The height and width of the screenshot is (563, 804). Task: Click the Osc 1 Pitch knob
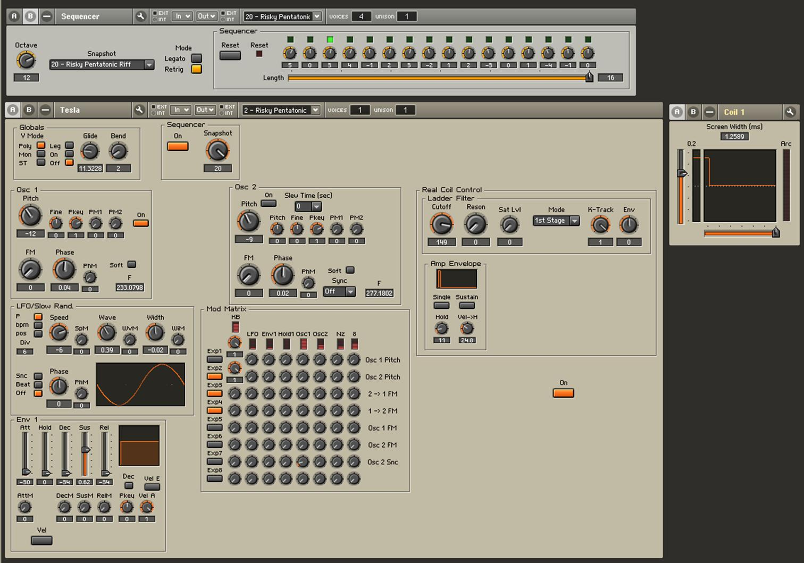click(30, 216)
